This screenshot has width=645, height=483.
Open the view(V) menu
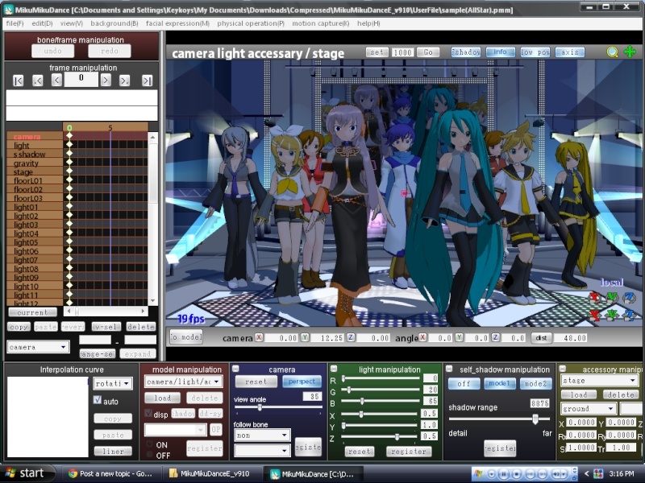72,23
